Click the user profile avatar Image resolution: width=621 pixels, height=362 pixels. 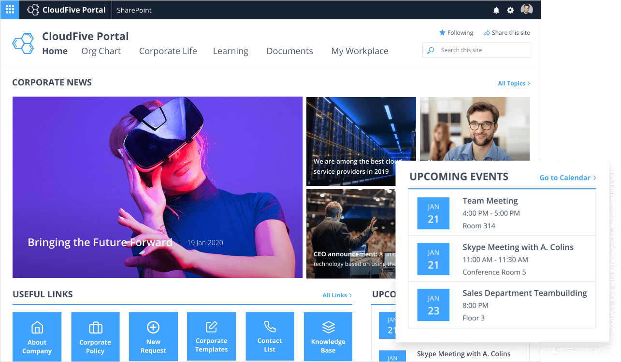[x=526, y=10]
